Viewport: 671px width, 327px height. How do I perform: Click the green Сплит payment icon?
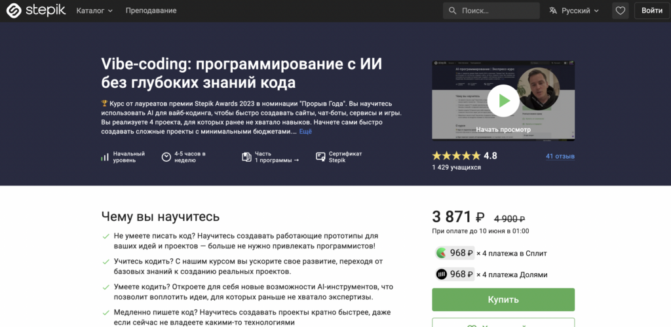click(441, 254)
